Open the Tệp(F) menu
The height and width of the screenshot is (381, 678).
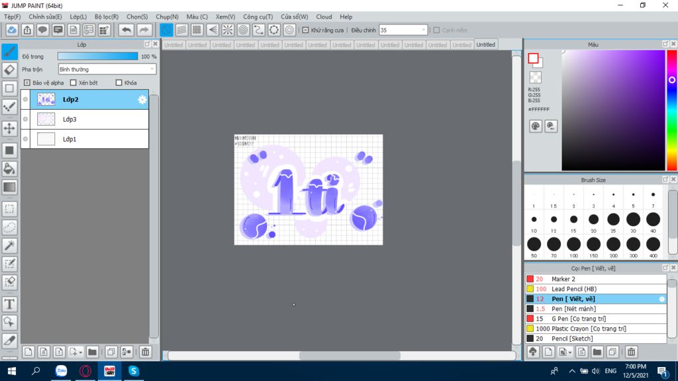point(13,17)
